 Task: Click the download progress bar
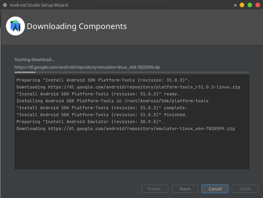coord(132,72)
